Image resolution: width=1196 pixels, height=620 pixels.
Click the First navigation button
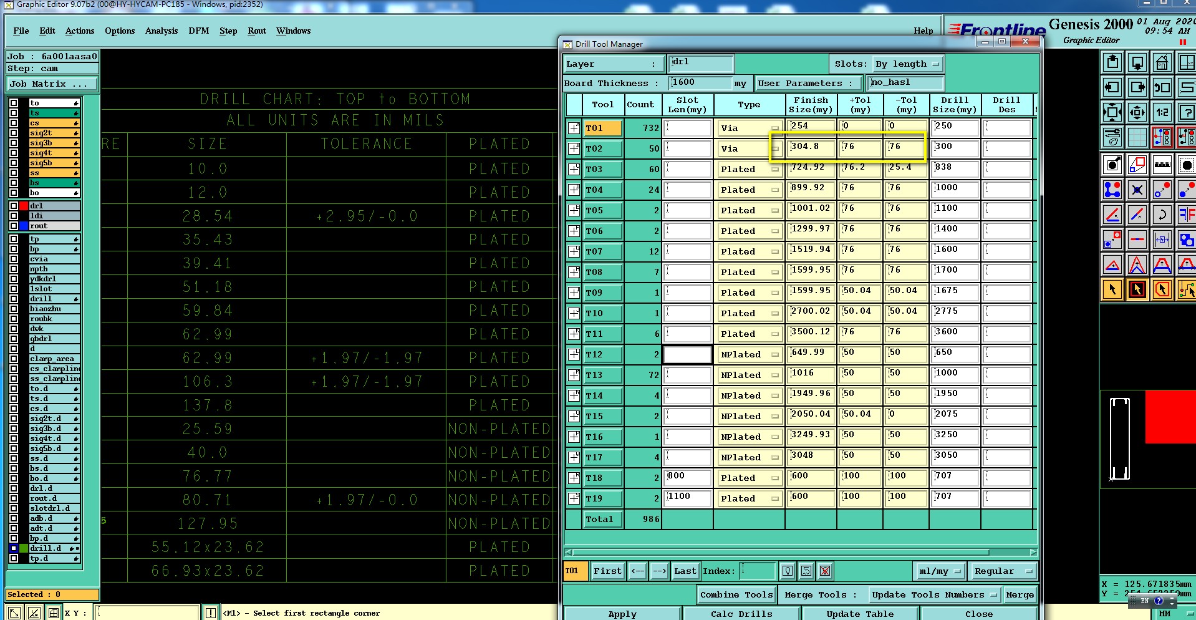point(607,571)
